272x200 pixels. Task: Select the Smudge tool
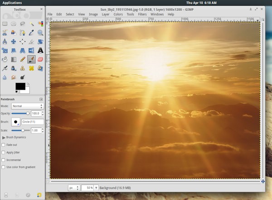tap(14, 77)
